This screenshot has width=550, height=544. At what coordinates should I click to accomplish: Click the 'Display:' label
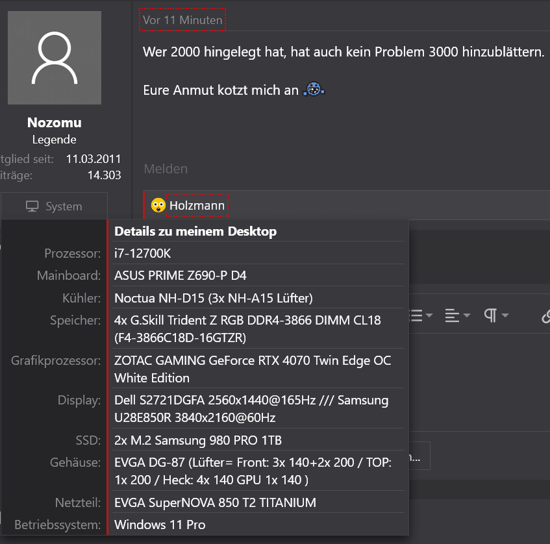coord(79,400)
